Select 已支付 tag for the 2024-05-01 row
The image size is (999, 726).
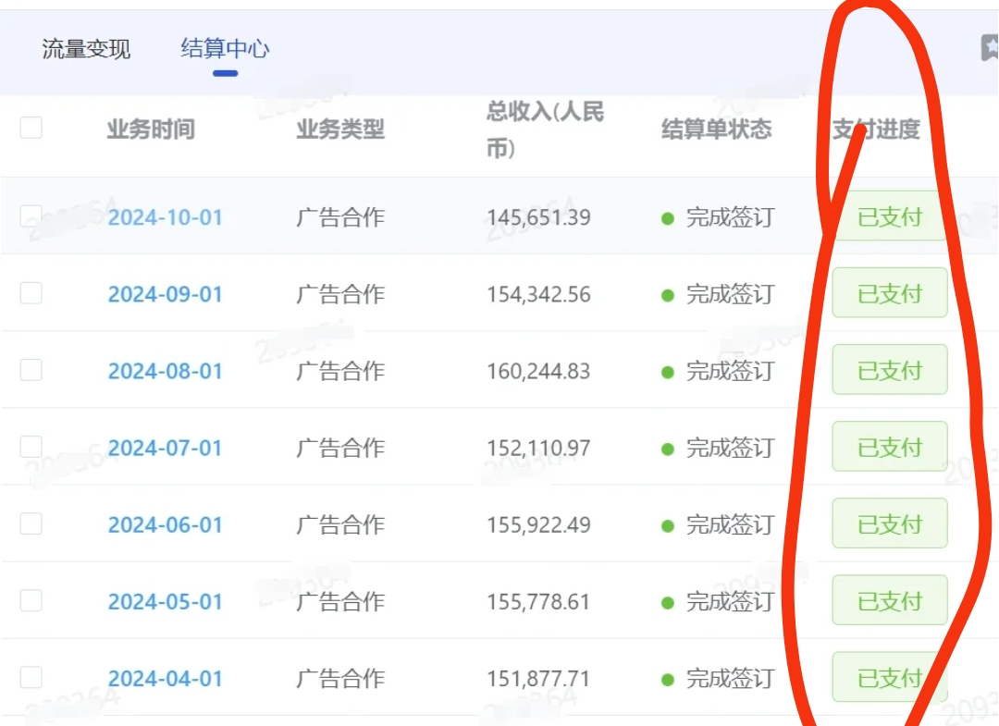pos(890,601)
